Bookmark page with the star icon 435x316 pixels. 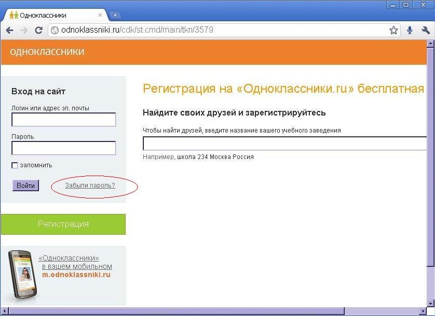tap(393, 30)
